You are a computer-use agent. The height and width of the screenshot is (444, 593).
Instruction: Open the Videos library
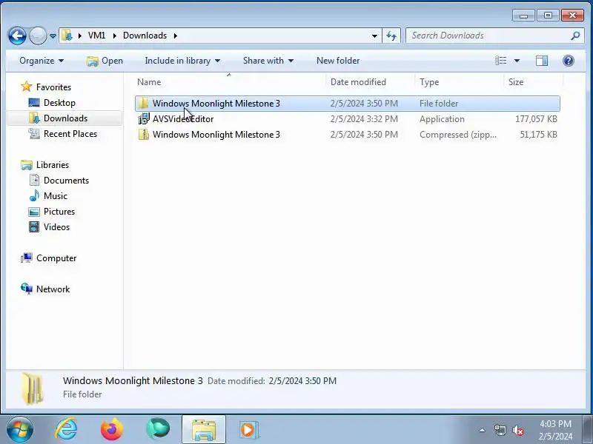pyautogui.click(x=56, y=227)
